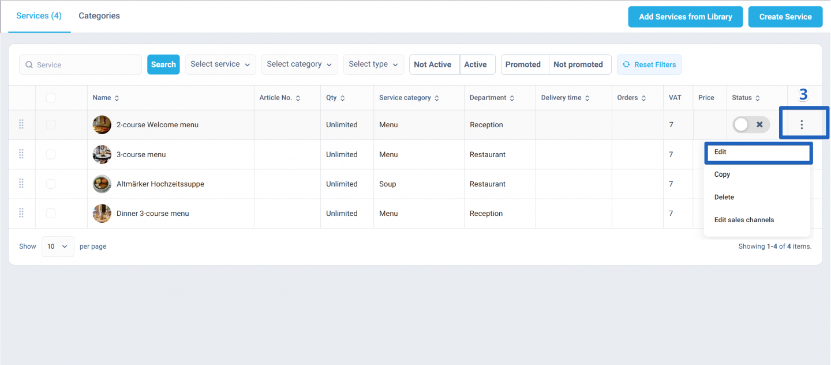Tick the select-all checkbox in table header
Screen dimensions: 831x365
click(x=51, y=98)
